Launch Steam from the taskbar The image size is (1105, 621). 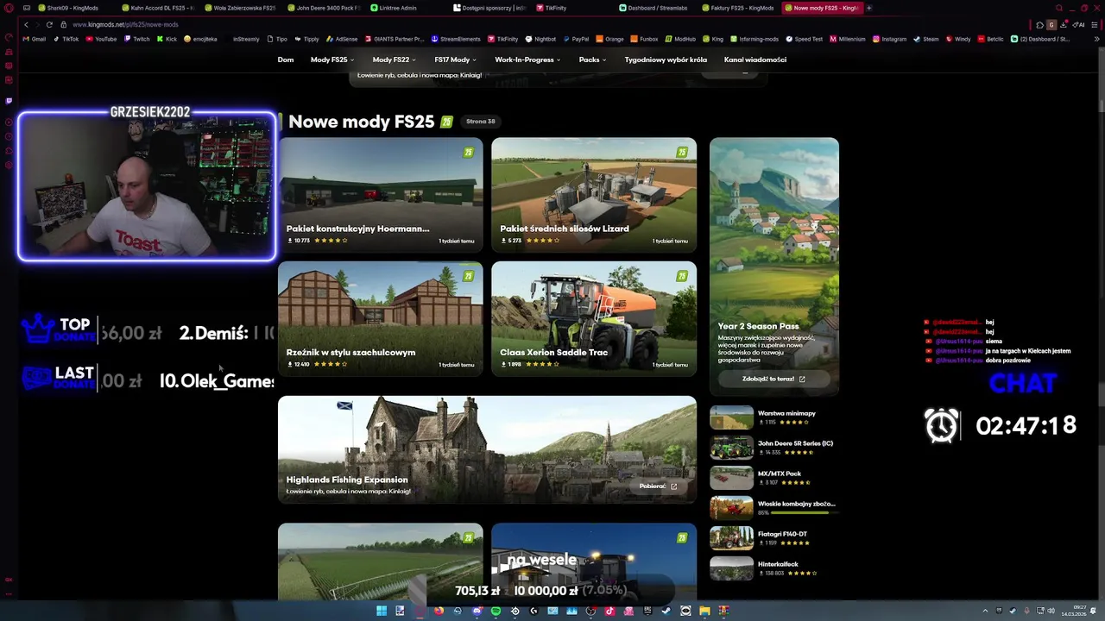click(666, 611)
